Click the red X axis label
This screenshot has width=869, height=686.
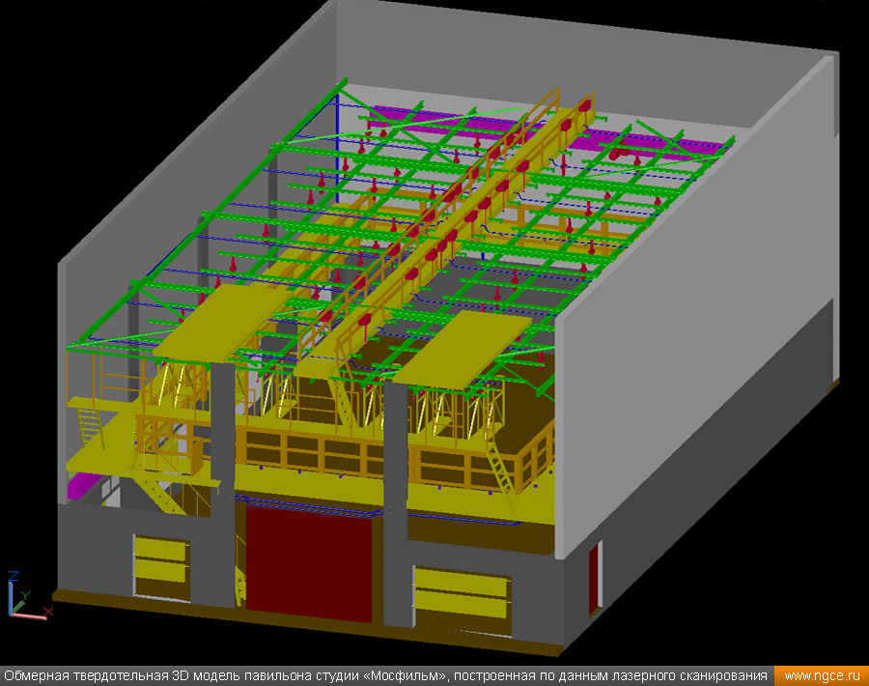coord(48,611)
